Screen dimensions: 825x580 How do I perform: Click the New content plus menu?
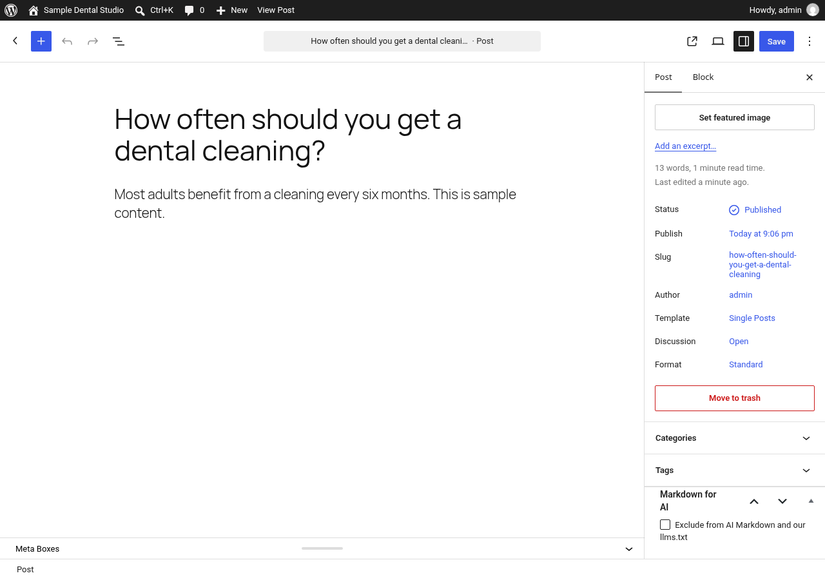click(232, 10)
